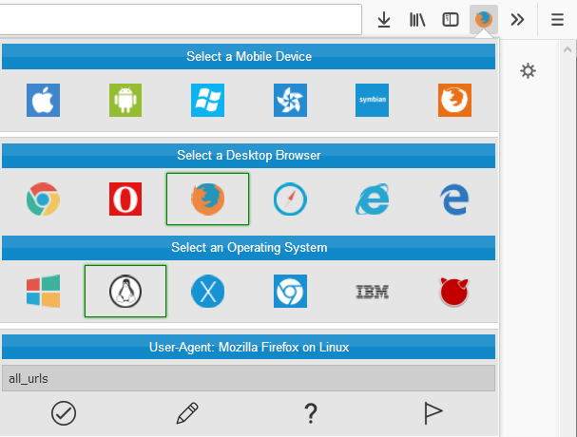Select Chrome as the desktop browser
The height and width of the screenshot is (437, 577).
point(43,199)
